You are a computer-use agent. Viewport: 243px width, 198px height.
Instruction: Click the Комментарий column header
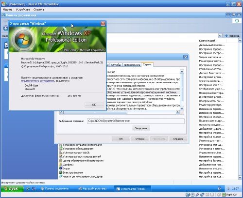(x=212, y=41)
